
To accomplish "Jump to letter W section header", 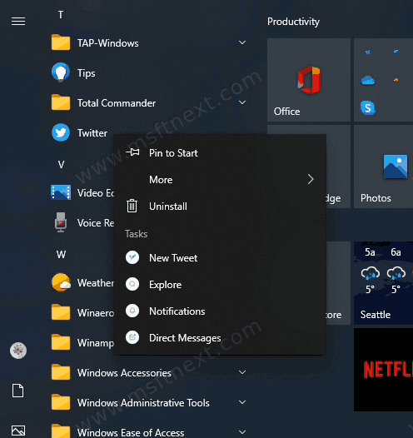I will click(61, 255).
